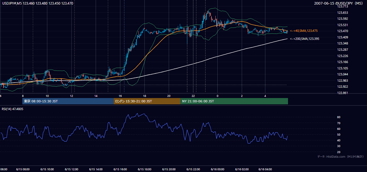Click the 6/15 10:00 time label
Screen dimensions: 367x172
(x=47, y=169)
